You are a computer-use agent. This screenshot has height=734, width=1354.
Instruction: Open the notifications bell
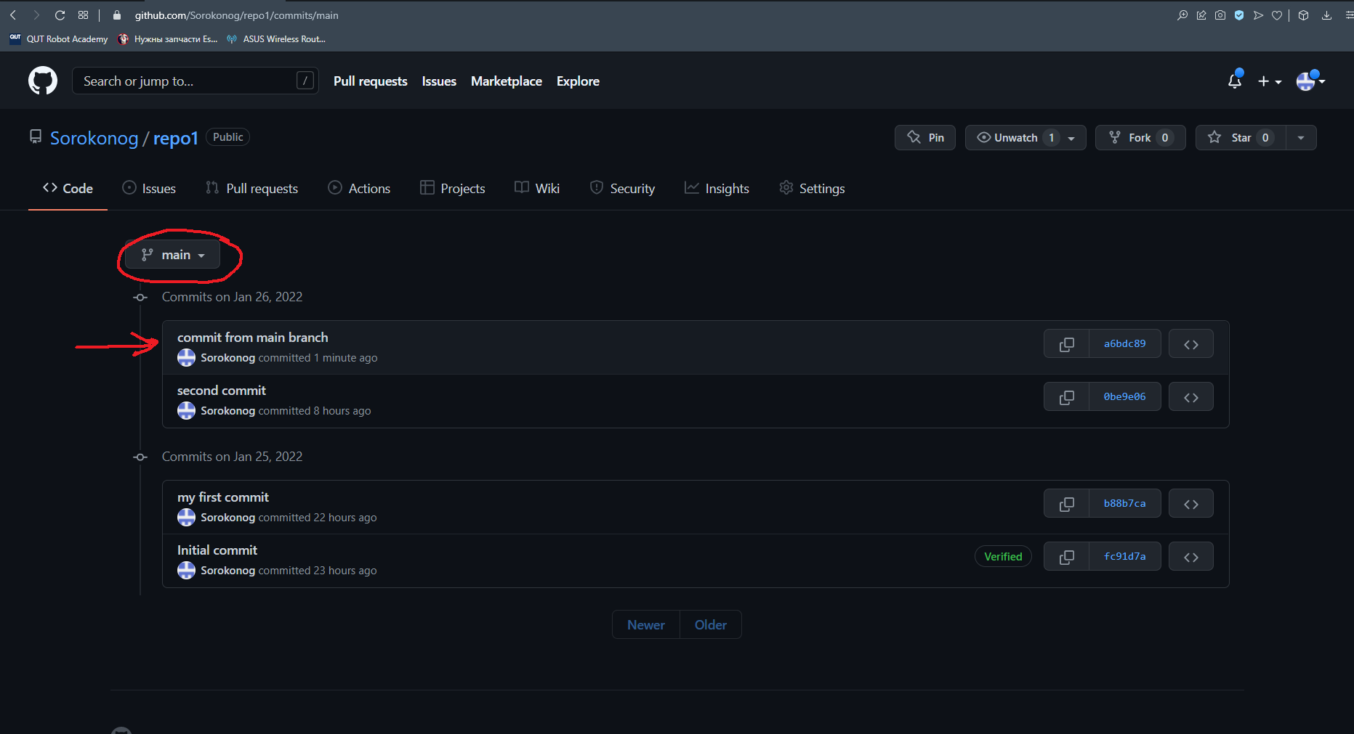1234,81
